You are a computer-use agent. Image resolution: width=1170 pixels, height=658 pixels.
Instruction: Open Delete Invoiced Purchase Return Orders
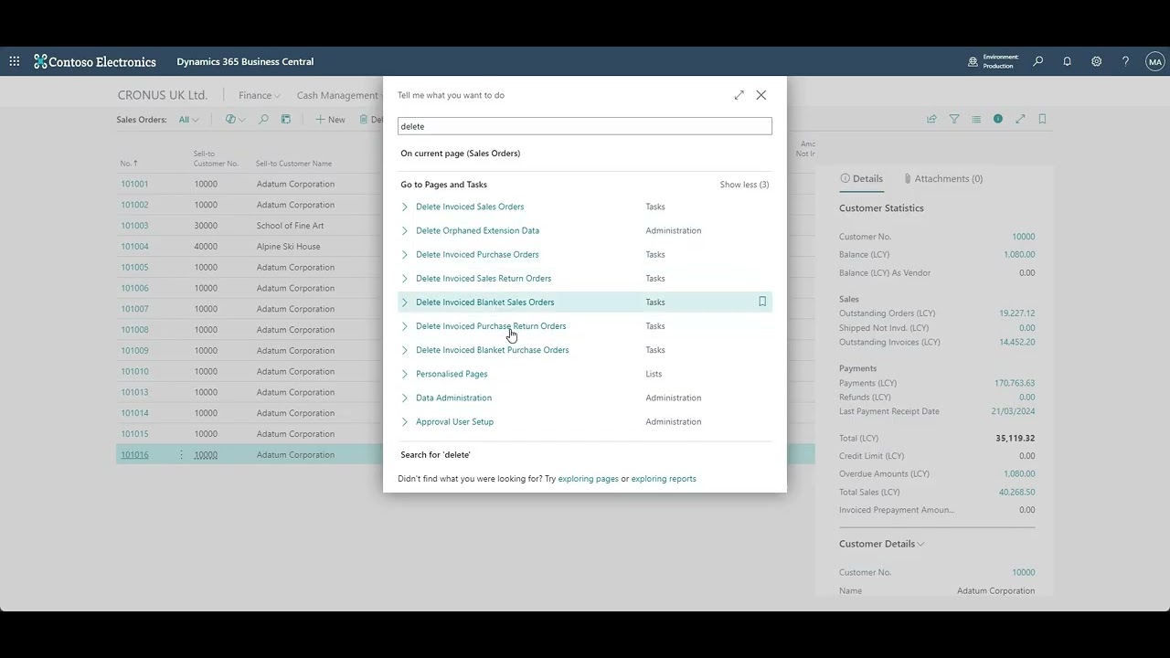491,325
